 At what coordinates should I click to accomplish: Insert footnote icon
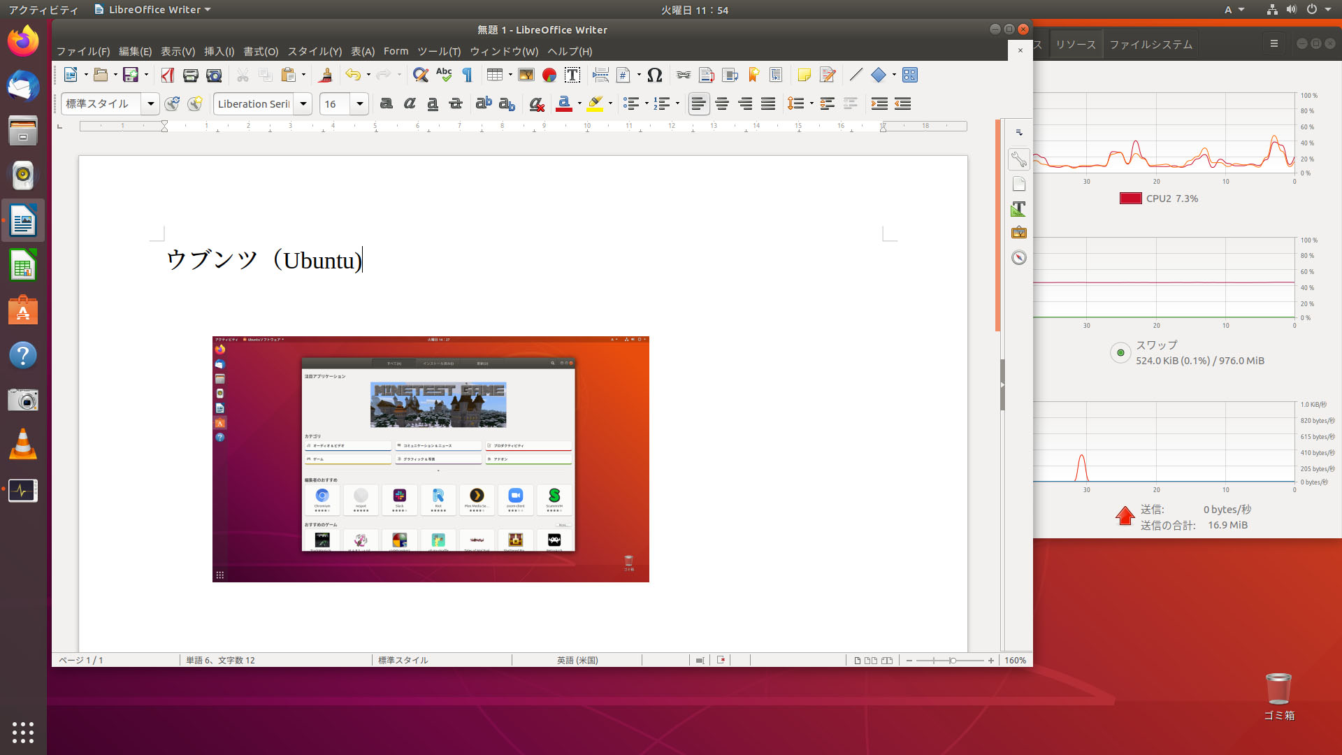(707, 75)
